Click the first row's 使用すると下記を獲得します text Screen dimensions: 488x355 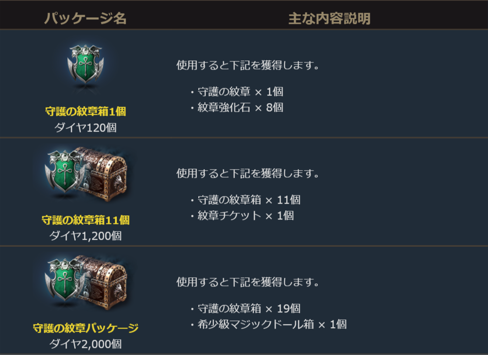(x=248, y=66)
